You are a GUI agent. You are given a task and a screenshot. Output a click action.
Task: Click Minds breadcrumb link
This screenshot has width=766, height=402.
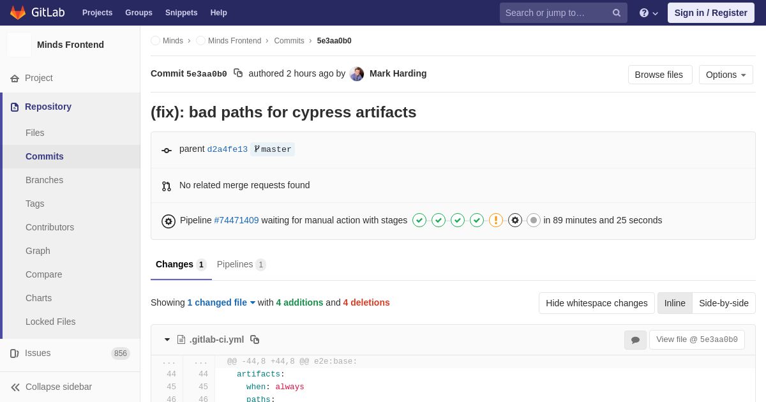coord(173,41)
